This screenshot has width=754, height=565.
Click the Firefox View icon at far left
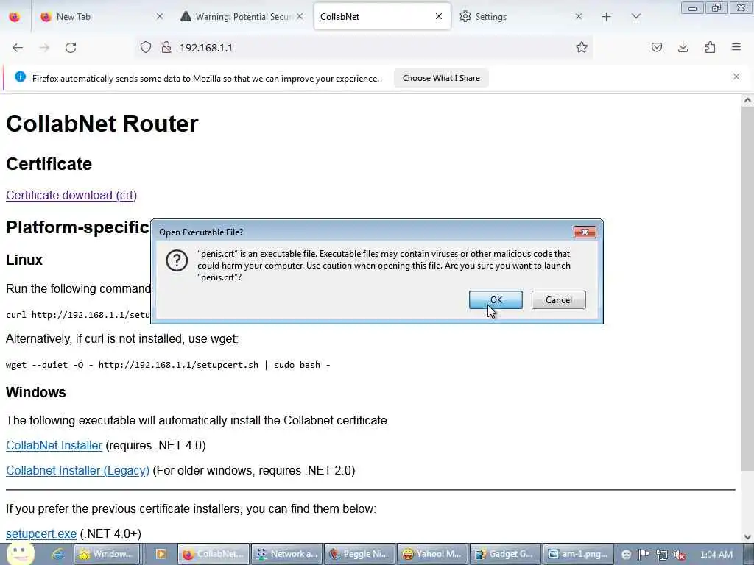pos(15,17)
